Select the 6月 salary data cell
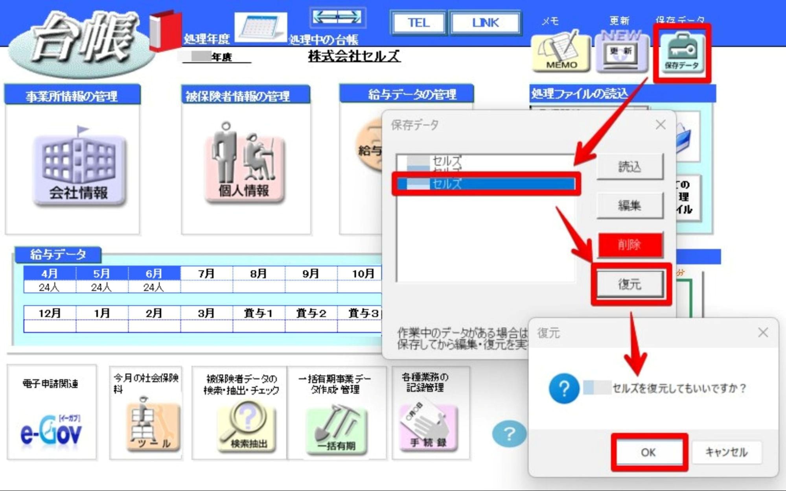 (x=154, y=273)
